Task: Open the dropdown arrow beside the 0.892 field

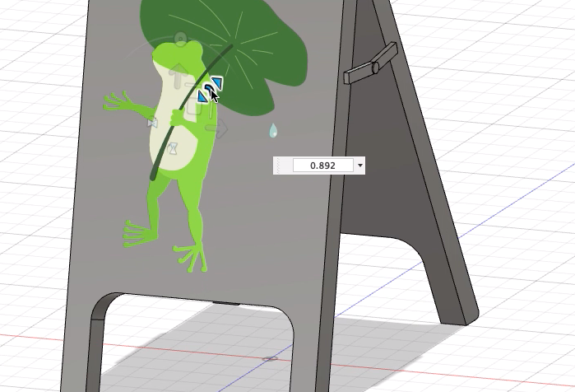Action: (359, 166)
